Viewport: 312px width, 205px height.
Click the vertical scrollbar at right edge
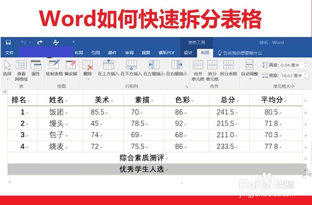coord(311,153)
